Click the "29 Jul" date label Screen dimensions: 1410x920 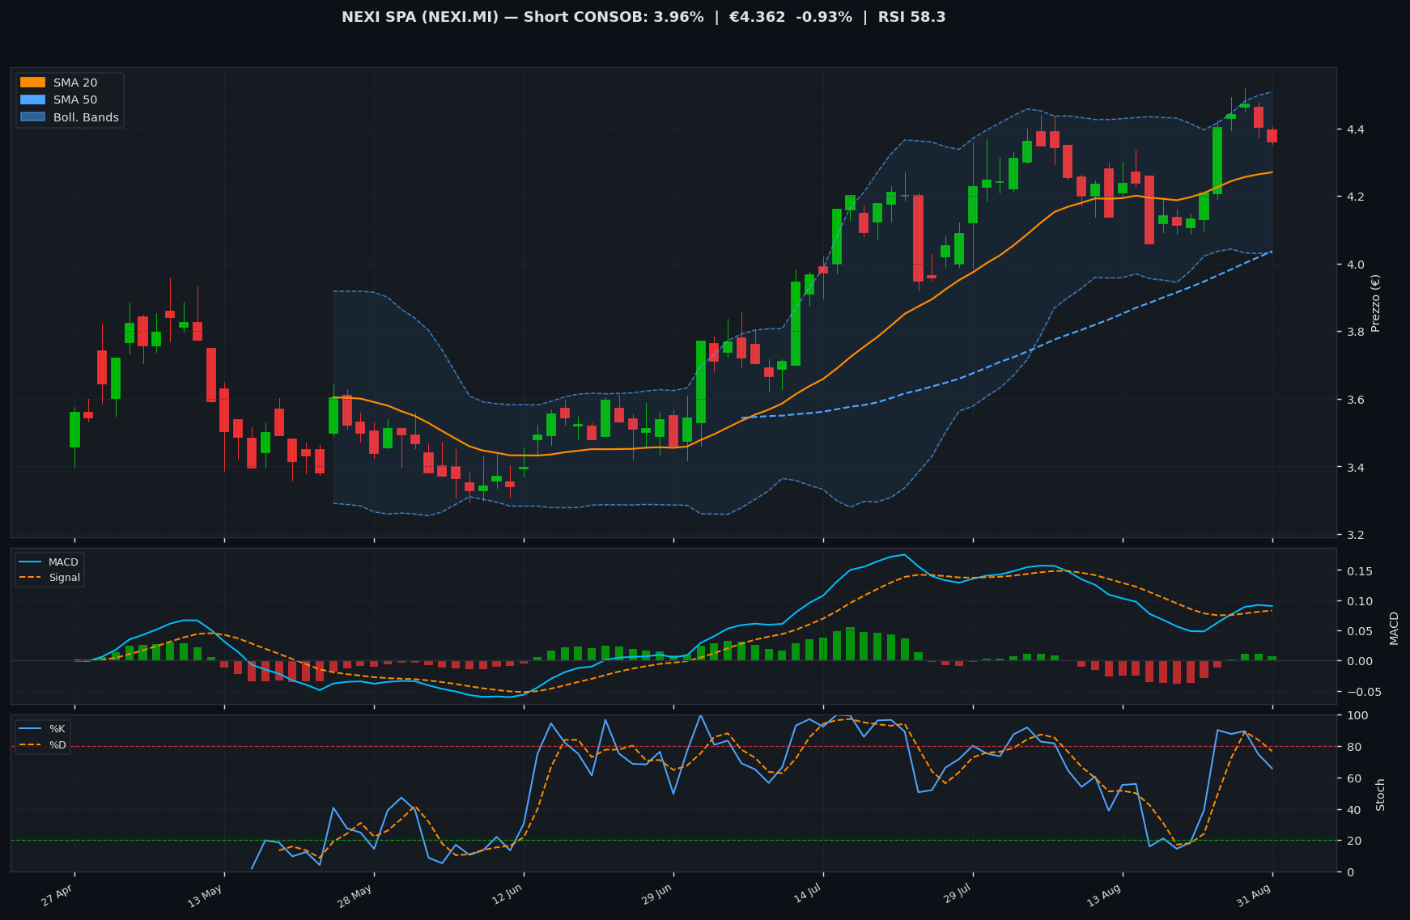click(x=957, y=894)
